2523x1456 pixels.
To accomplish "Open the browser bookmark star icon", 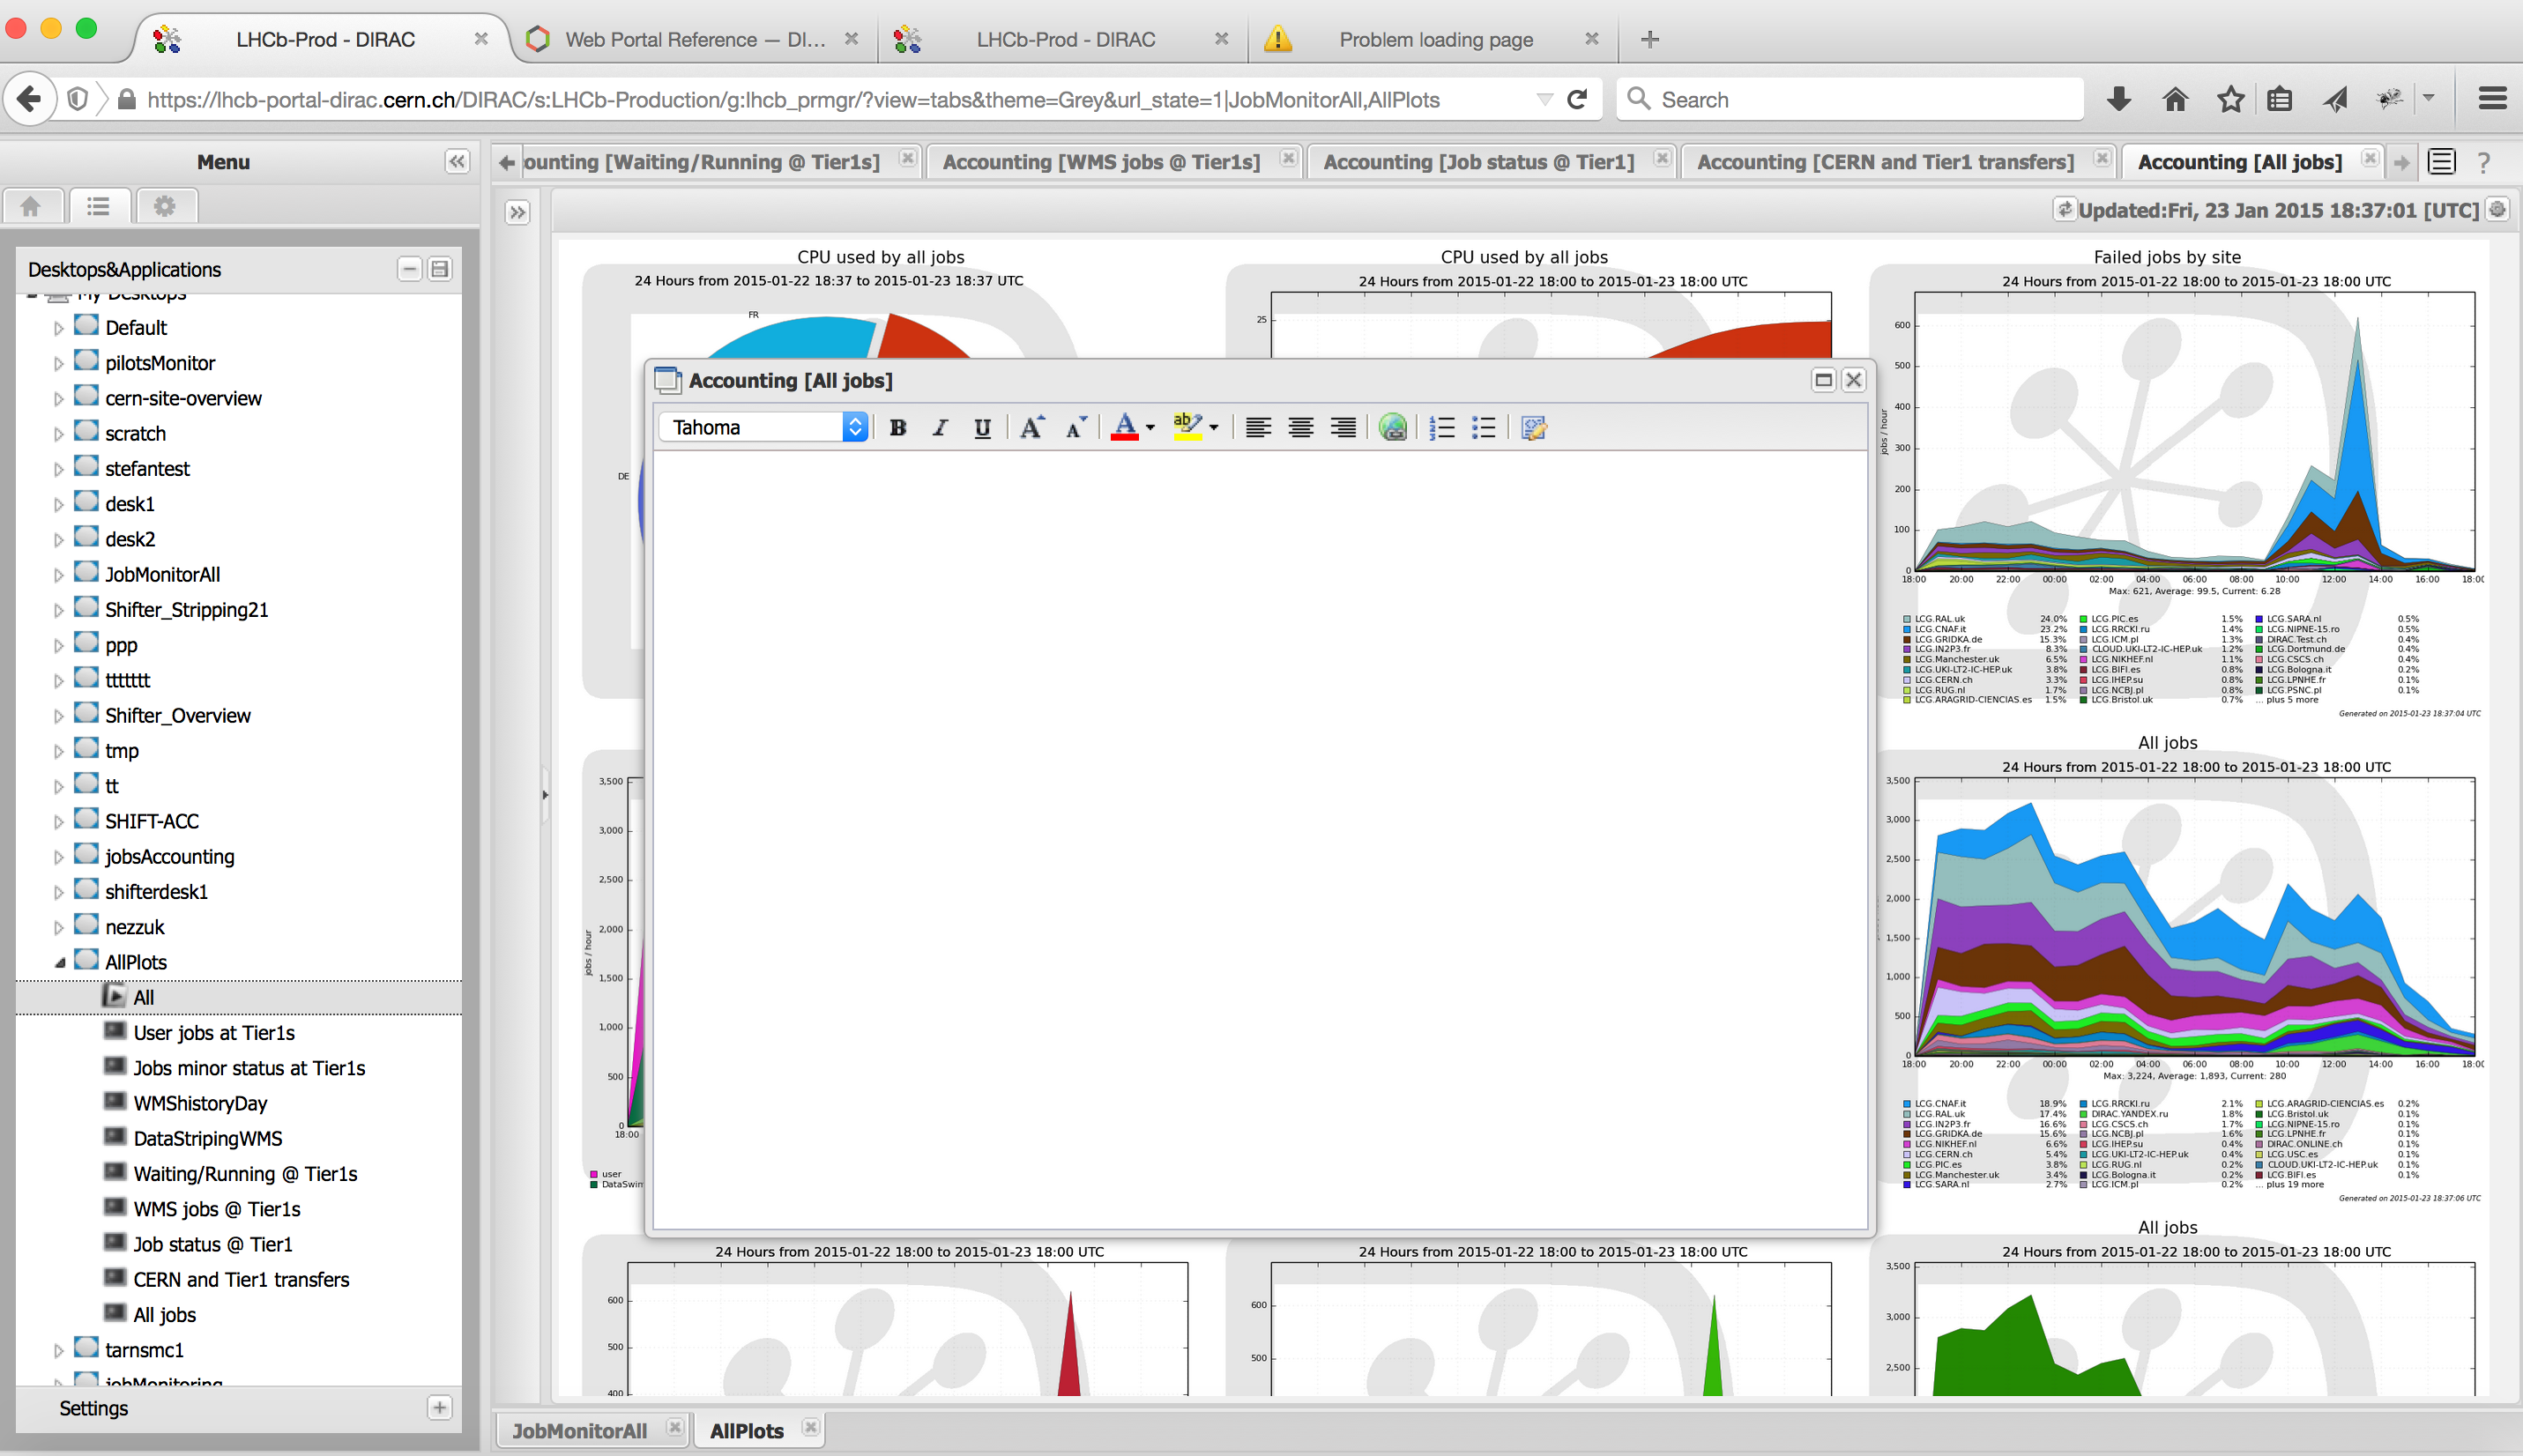I will tap(2230, 99).
